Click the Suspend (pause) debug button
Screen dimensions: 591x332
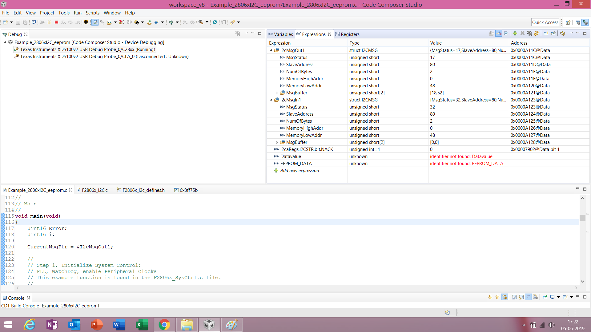pos(49,22)
